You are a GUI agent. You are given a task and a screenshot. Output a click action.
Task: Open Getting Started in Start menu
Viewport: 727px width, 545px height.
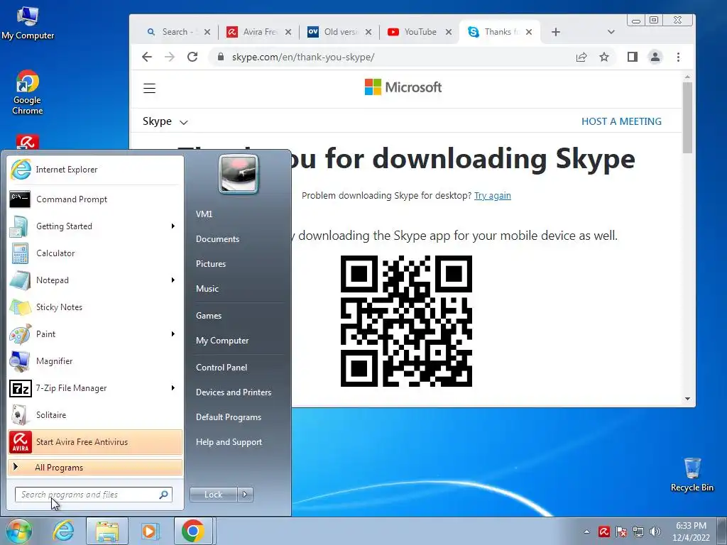(95, 226)
